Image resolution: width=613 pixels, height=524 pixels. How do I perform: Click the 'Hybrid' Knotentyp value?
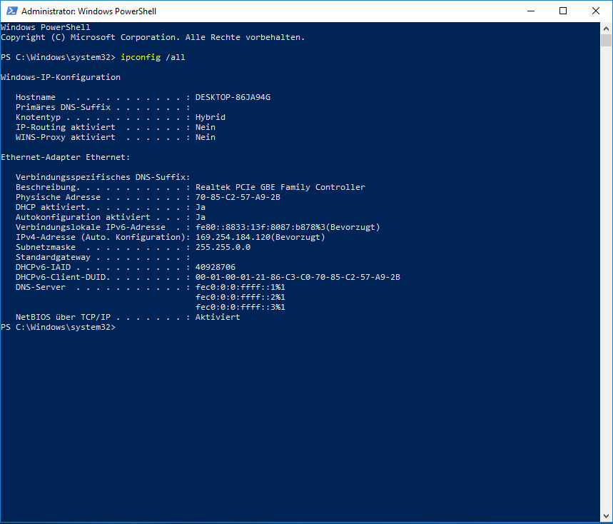click(211, 117)
